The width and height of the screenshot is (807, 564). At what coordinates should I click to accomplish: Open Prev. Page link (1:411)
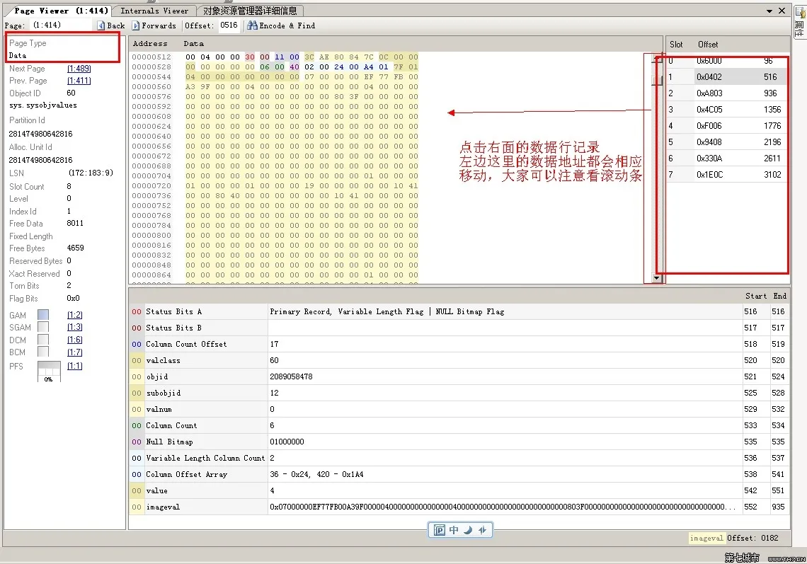(x=79, y=81)
